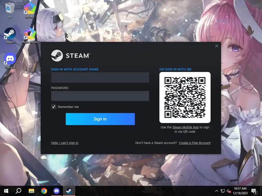Select the Steam desktop shortcut
This screenshot has height=196, width=262.
[x=10, y=36]
